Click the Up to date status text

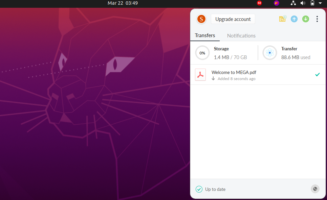[215, 189]
